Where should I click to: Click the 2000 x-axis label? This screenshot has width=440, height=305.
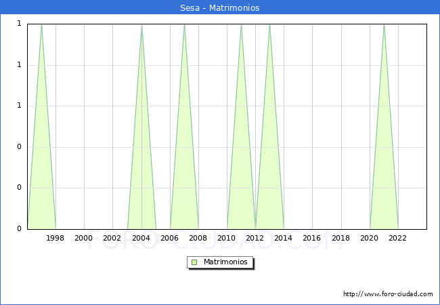[x=84, y=238]
